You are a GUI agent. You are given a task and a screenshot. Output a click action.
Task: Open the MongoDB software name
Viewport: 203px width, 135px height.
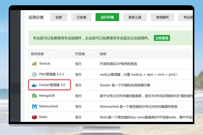(47, 96)
